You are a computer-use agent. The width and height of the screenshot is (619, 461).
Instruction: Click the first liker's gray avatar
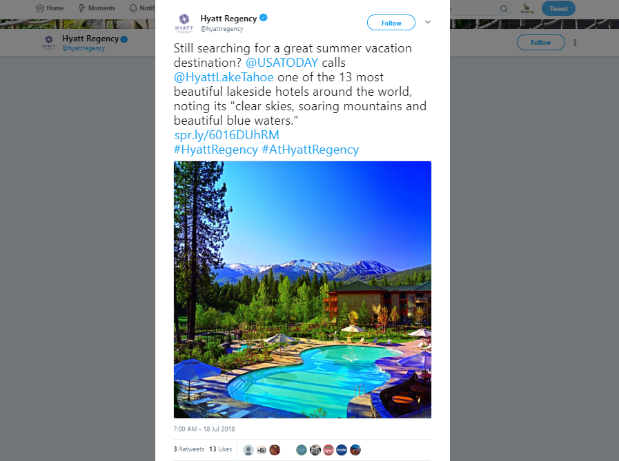pos(248,450)
